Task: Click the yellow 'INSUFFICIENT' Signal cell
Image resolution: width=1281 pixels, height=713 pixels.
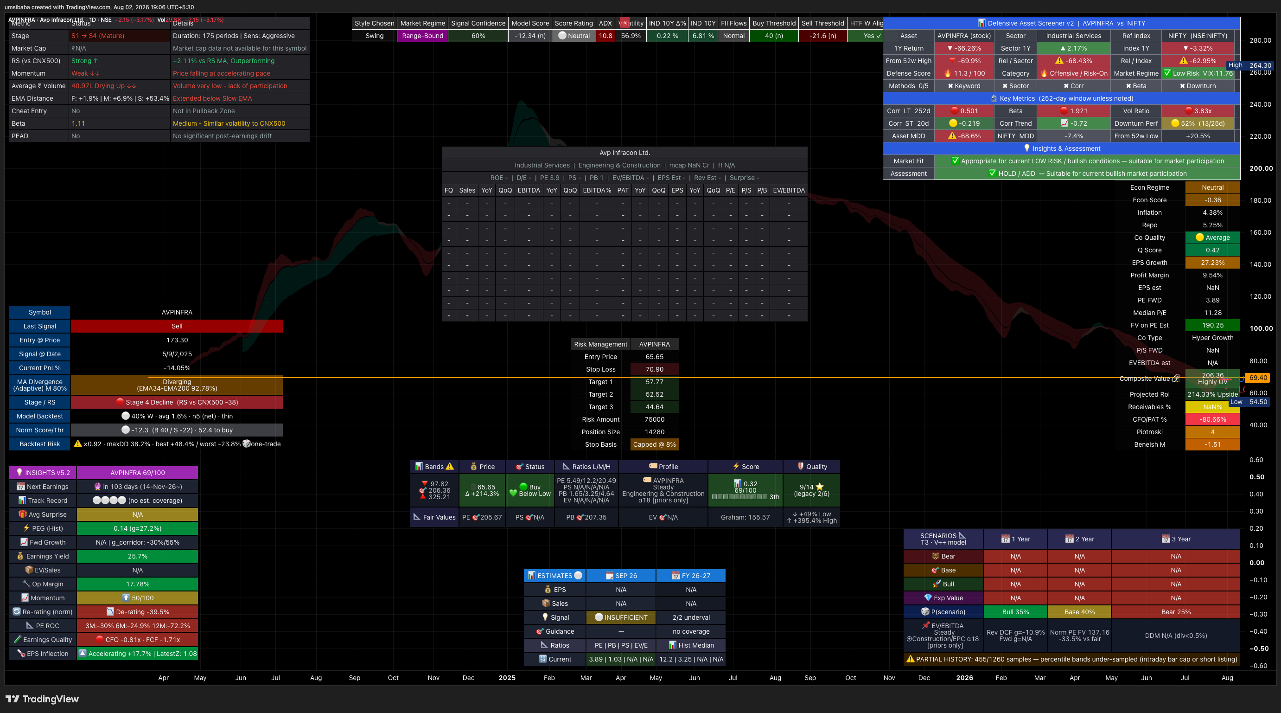Action: 621,617
